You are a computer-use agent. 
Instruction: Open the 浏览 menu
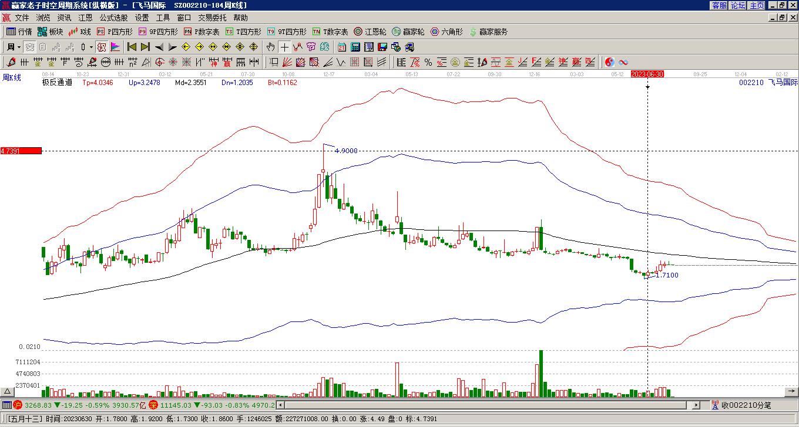43,18
